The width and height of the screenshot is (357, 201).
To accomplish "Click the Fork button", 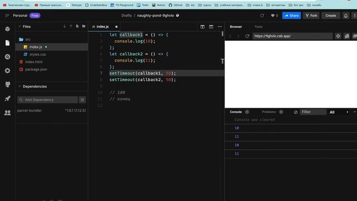I will 311,16.
